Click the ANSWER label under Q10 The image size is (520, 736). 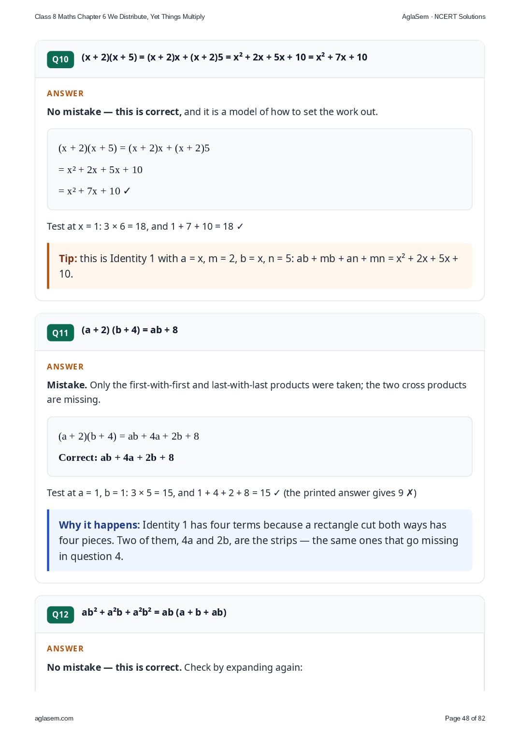click(65, 93)
